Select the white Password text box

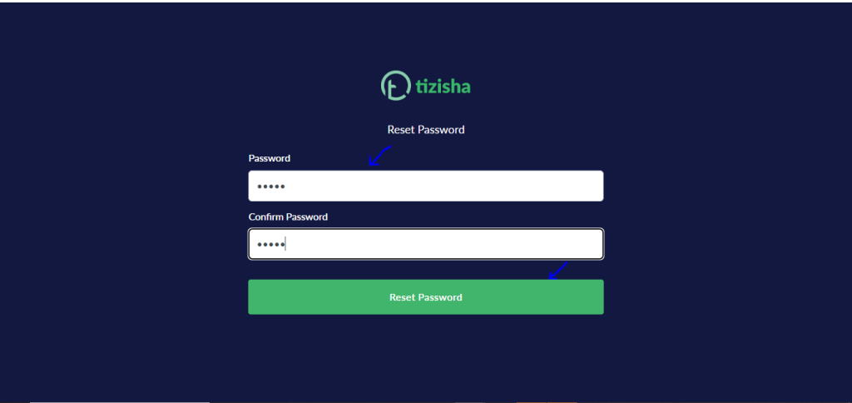[425, 186]
